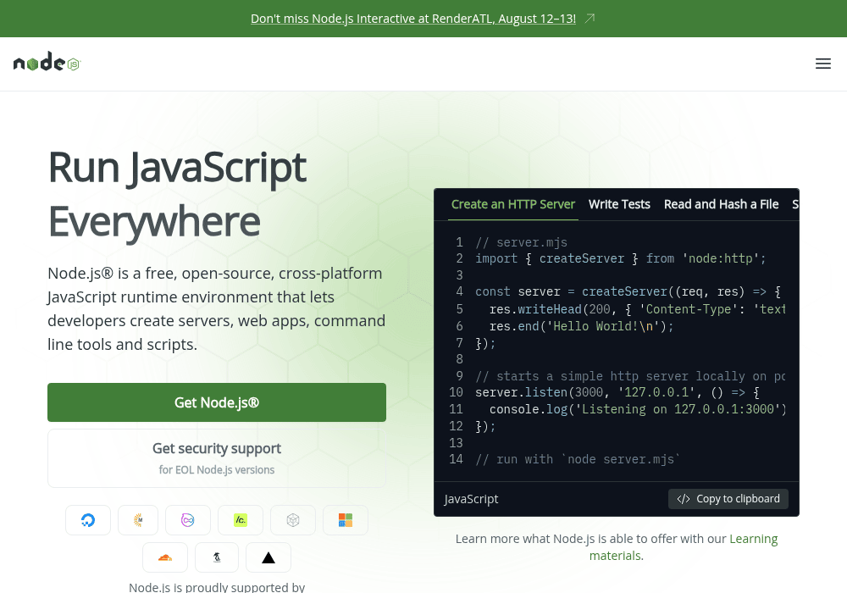Open the orange sunburst M sponsor logo
Image resolution: width=847 pixels, height=593 pixels.
pyautogui.click(x=138, y=520)
